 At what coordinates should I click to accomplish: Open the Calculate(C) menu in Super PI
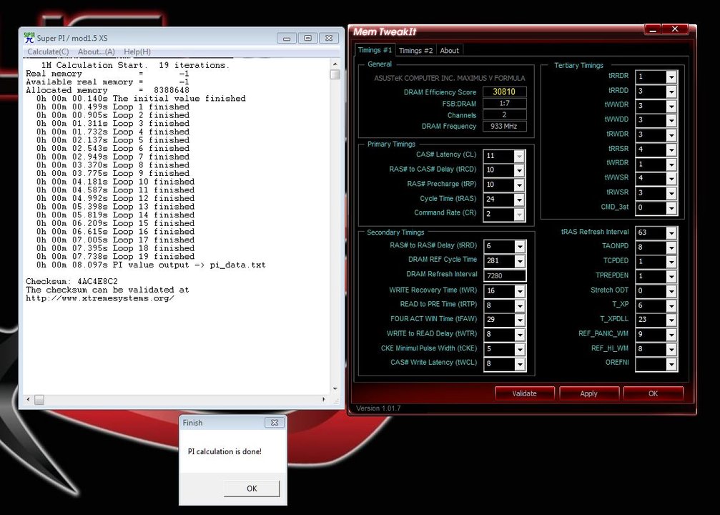pos(48,52)
